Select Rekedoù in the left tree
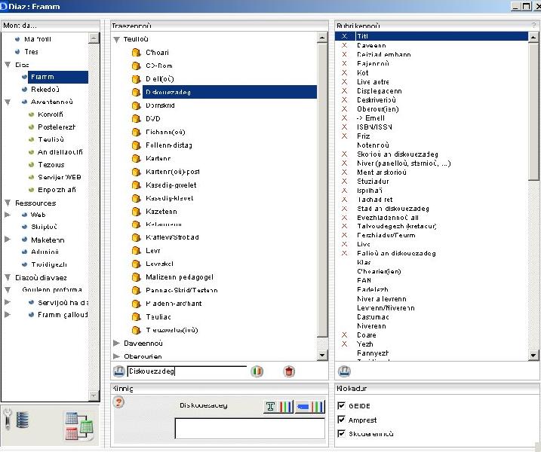This screenshot has width=541, height=452. (45, 89)
